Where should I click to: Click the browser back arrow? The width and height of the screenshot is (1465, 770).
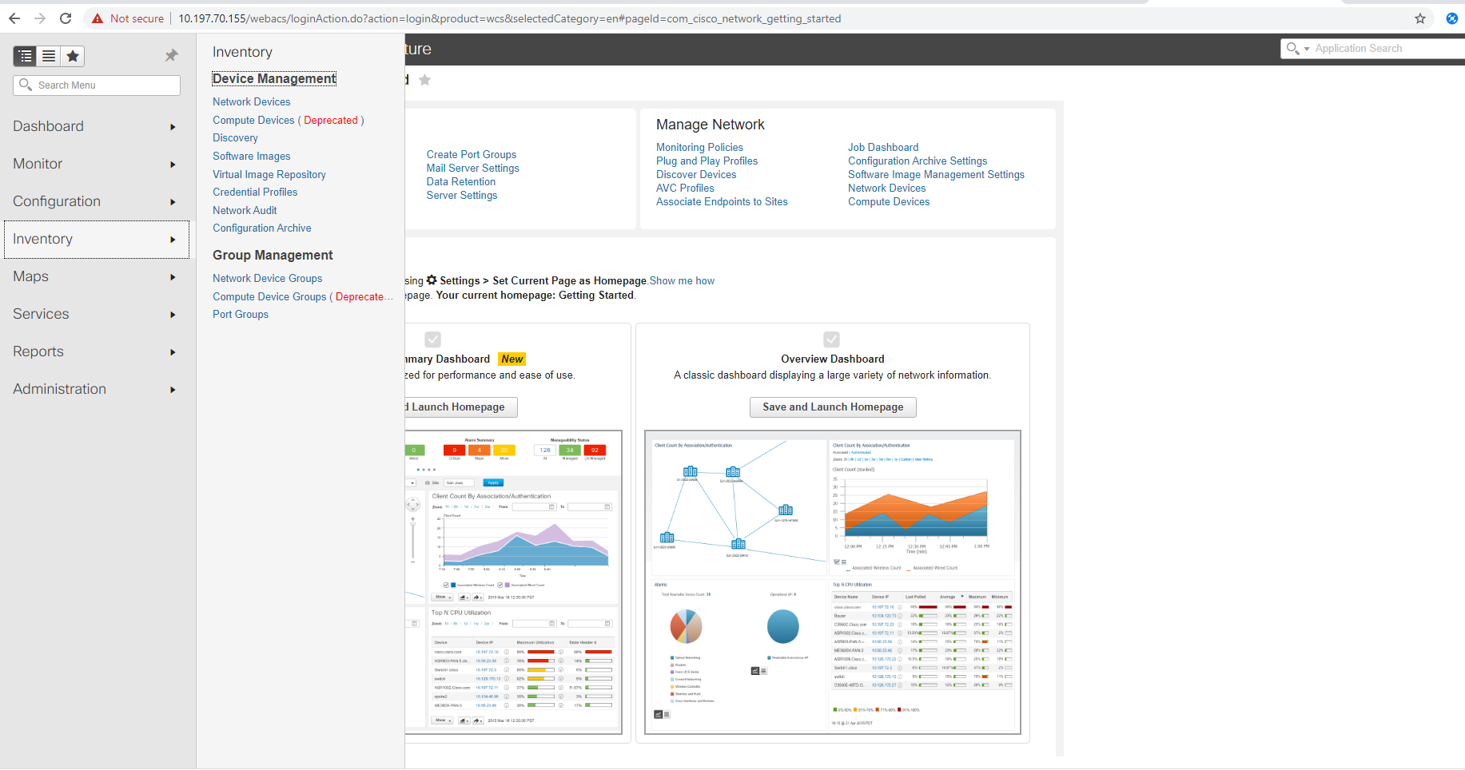pyautogui.click(x=14, y=18)
